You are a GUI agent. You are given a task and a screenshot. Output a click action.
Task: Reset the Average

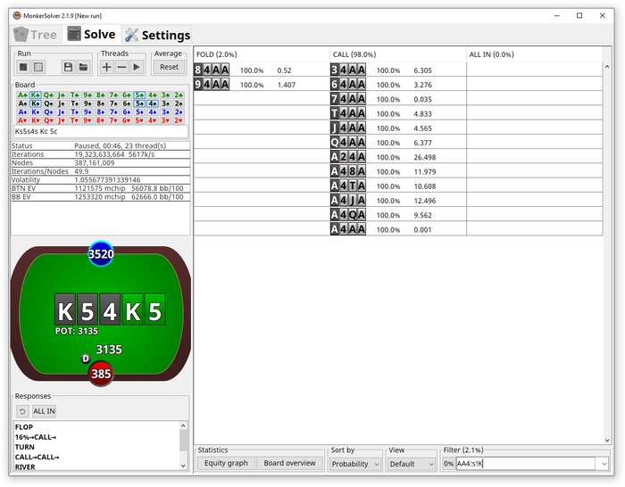point(169,67)
